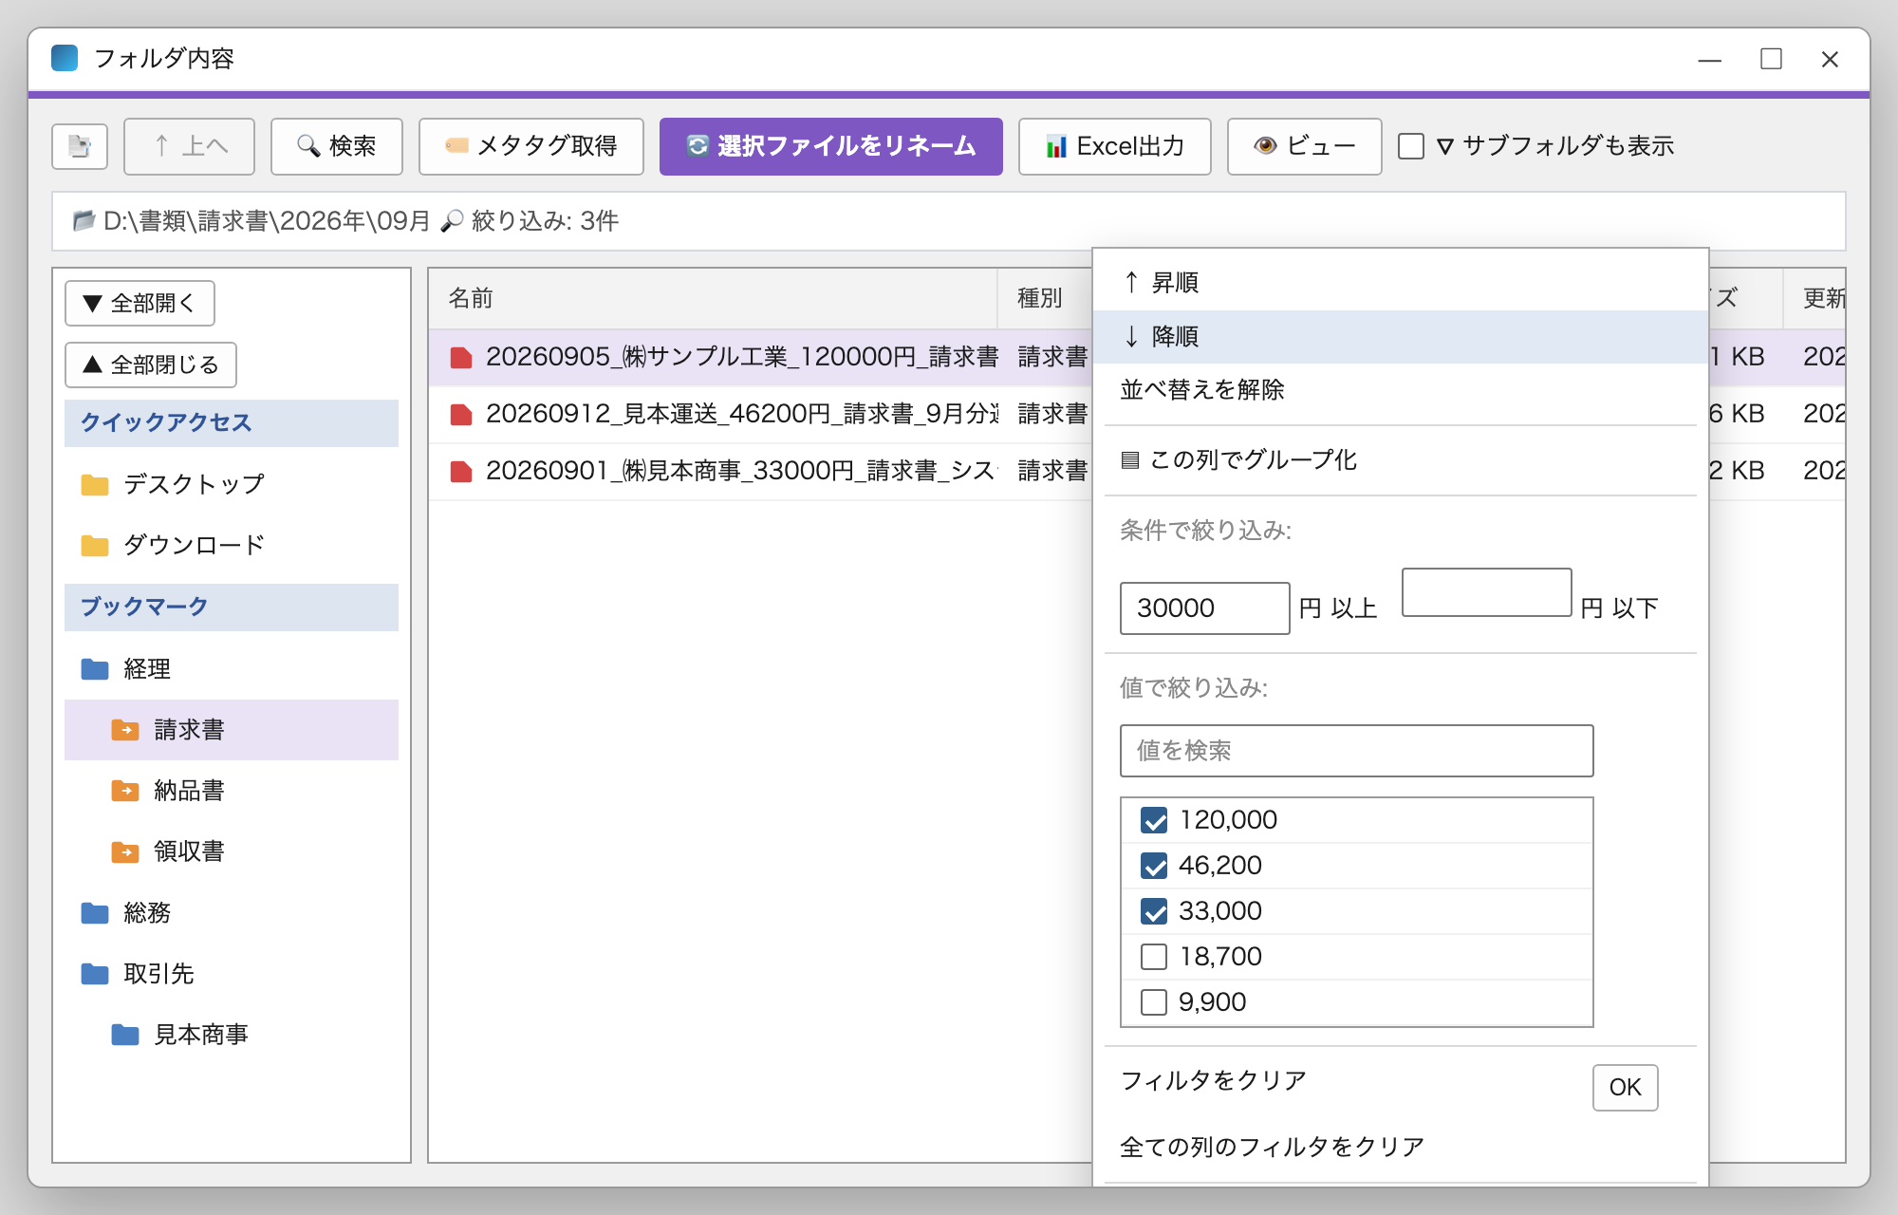Click the 絞り込み: 3件 filter status
Viewport: 1898px width, 1215px height.
click(545, 221)
